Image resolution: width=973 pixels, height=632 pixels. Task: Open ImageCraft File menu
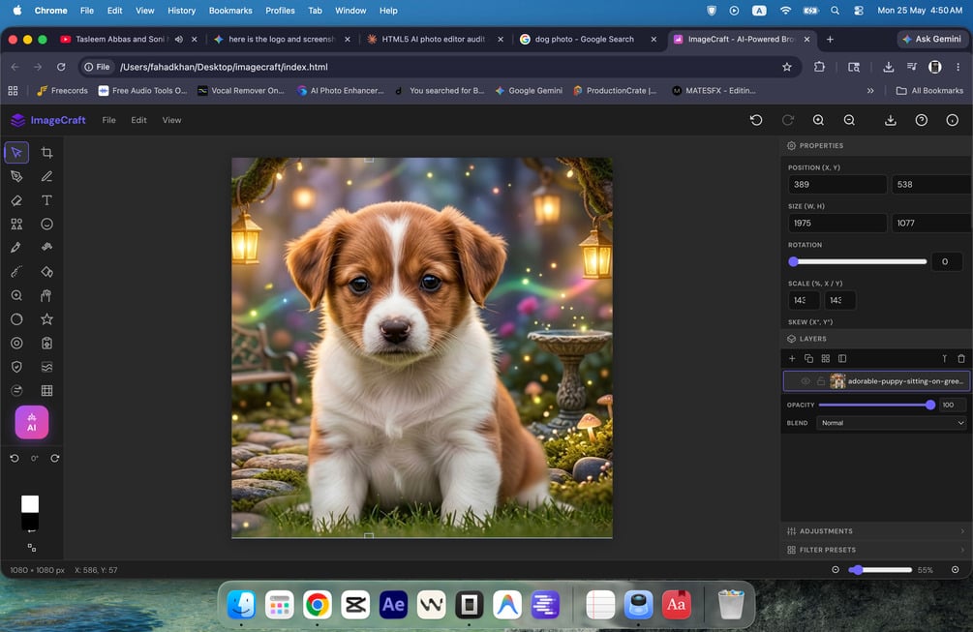tap(108, 120)
